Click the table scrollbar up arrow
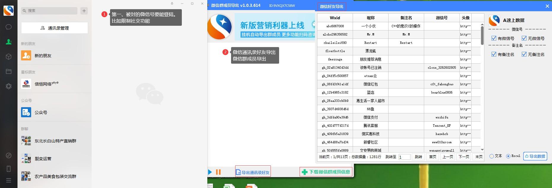The image size is (552, 188). click(x=482, y=24)
